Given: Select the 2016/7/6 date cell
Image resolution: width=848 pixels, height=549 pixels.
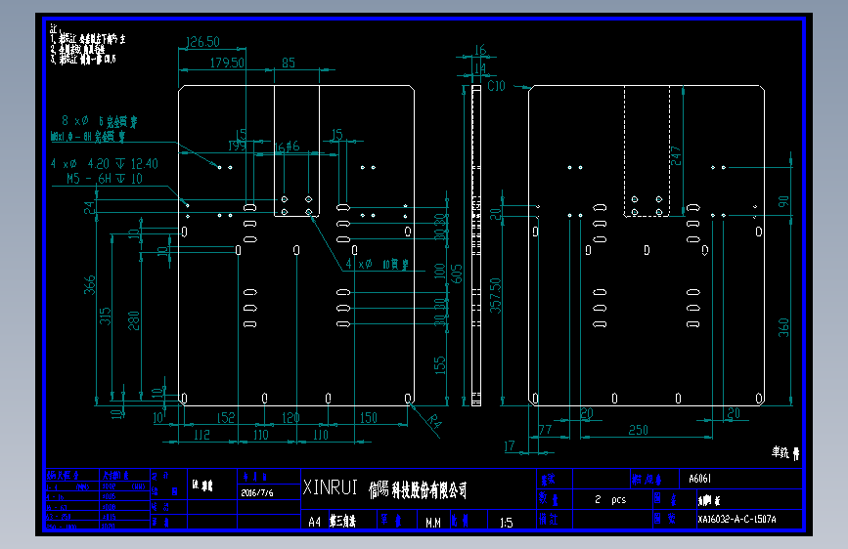Looking at the screenshot, I should click(x=257, y=492).
